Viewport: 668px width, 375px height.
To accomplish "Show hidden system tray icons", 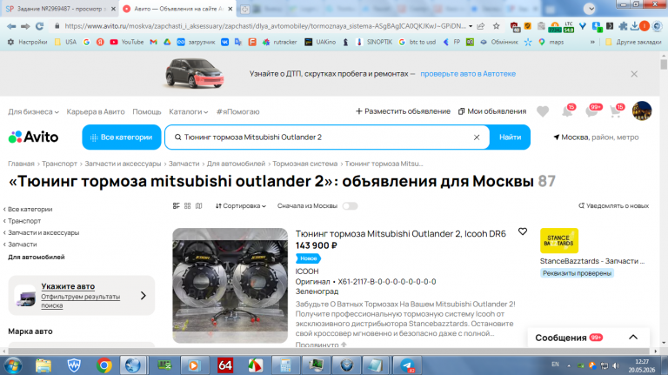I will tap(568, 365).
